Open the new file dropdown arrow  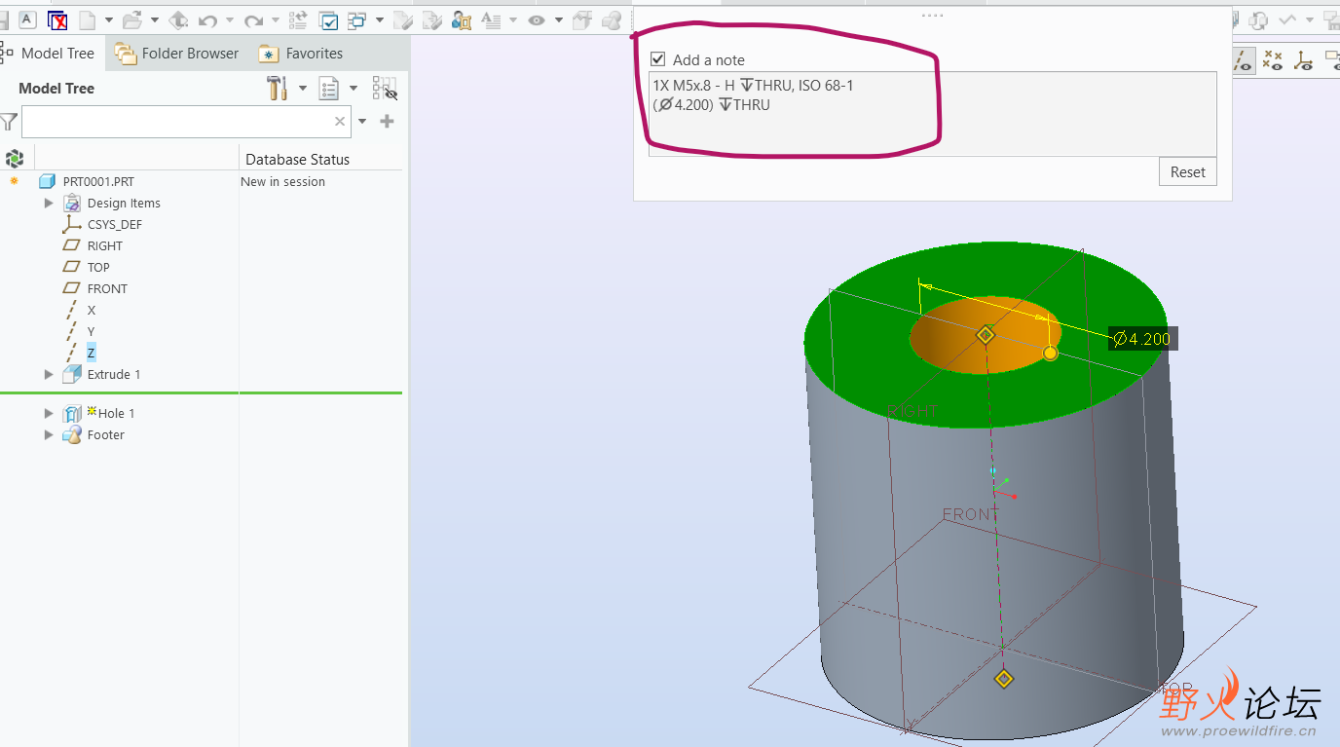[x=108, y=20]
